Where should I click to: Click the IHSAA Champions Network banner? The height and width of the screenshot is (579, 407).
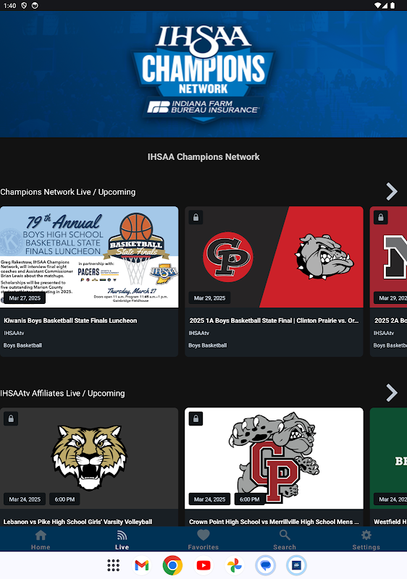pyautogui.click(x=204, y=75)
